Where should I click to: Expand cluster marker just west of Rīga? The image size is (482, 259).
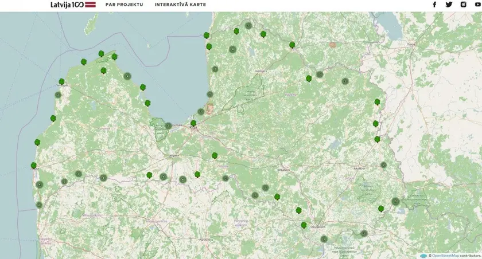tap(168, 125)
